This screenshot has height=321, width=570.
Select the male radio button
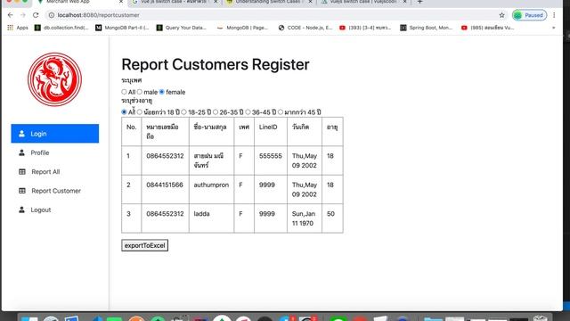point(140,92)
